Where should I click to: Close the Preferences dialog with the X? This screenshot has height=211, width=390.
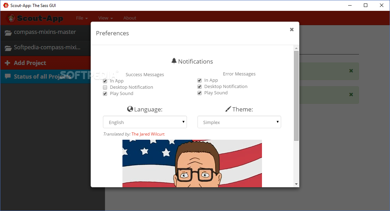click(292, 30)
